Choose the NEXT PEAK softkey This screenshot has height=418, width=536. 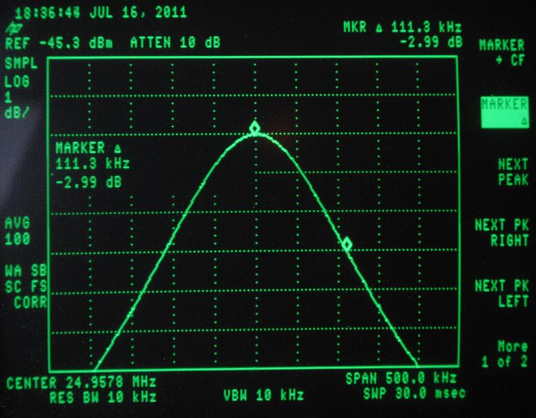pyautogui.click(x=513, y=172)
